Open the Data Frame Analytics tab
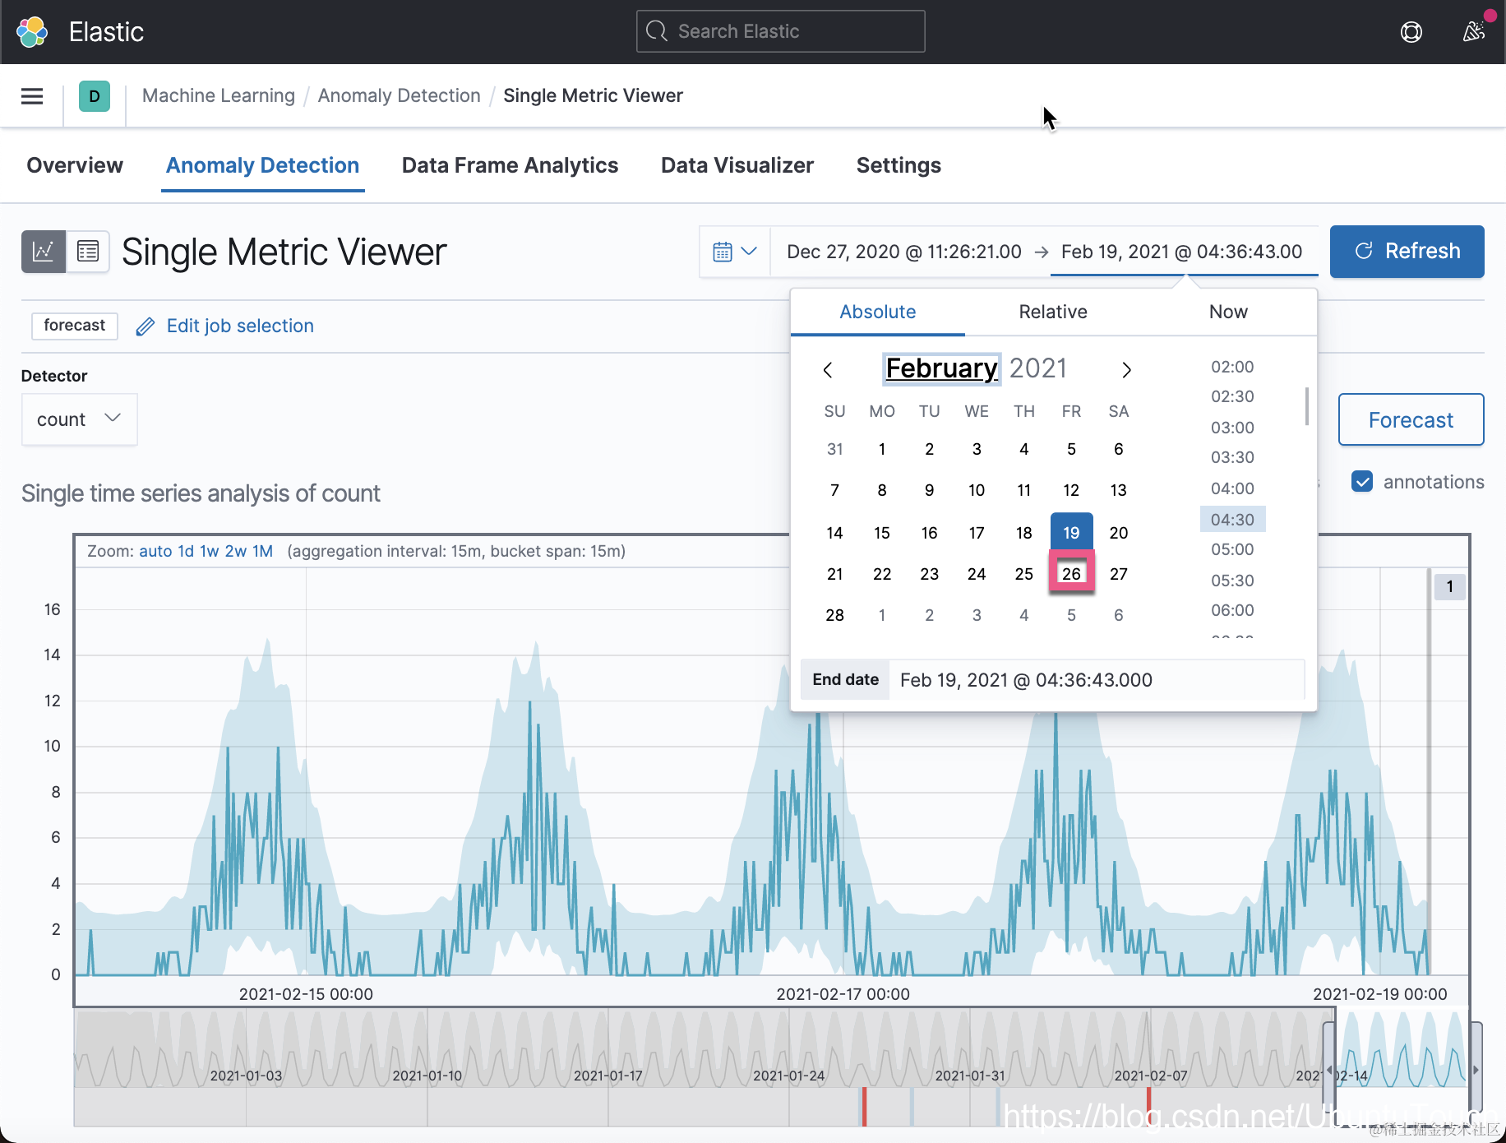 click(510, 165)
